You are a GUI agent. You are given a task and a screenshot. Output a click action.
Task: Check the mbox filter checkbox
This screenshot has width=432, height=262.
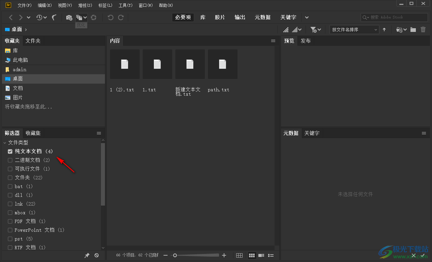(10, 212)
